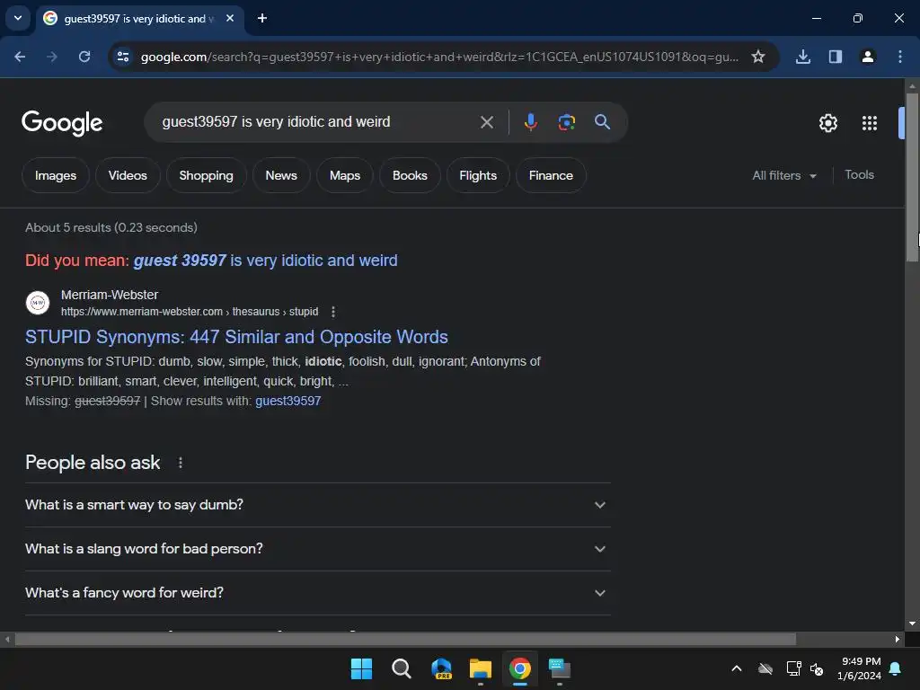The image size is (920, 690).
Task: Switch to the Flights filter
Action: (x=478, y=175)
